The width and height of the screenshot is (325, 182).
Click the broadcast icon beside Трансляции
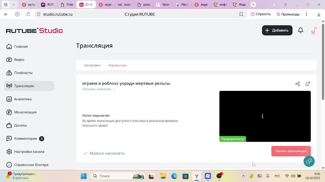pyautogui.click(x=9, y=86)
